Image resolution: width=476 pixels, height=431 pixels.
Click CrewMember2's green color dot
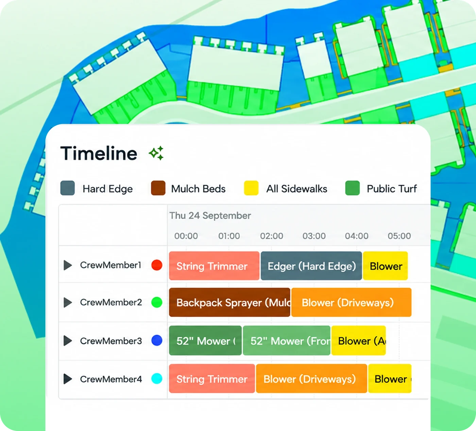coord(157,302)
